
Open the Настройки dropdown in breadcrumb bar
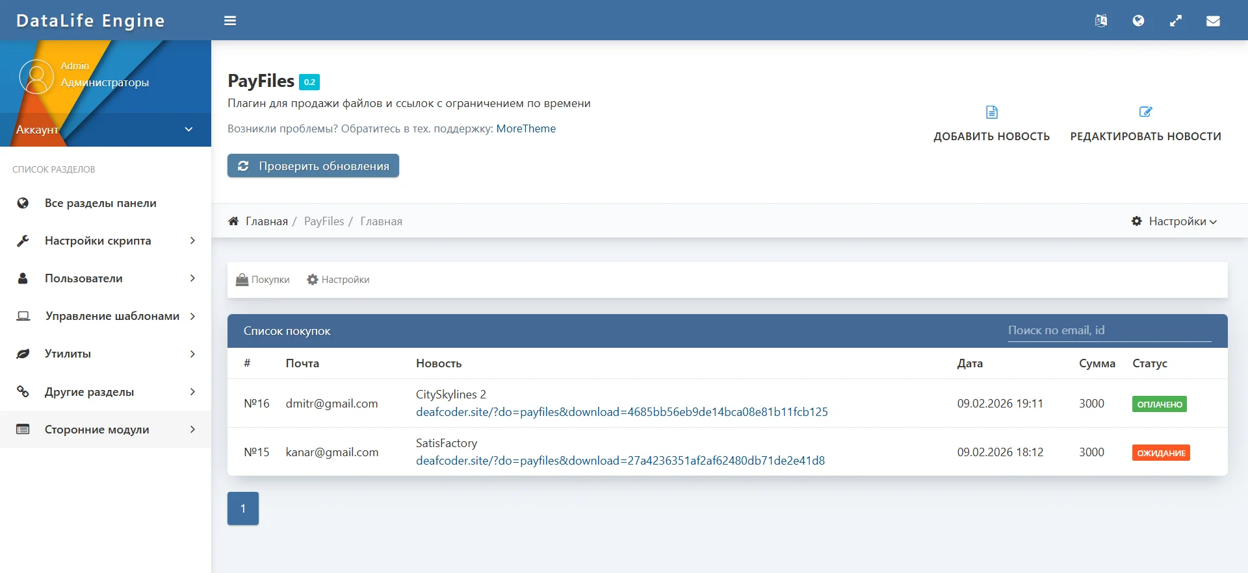pyautogui.click(x=1174, y=221)
